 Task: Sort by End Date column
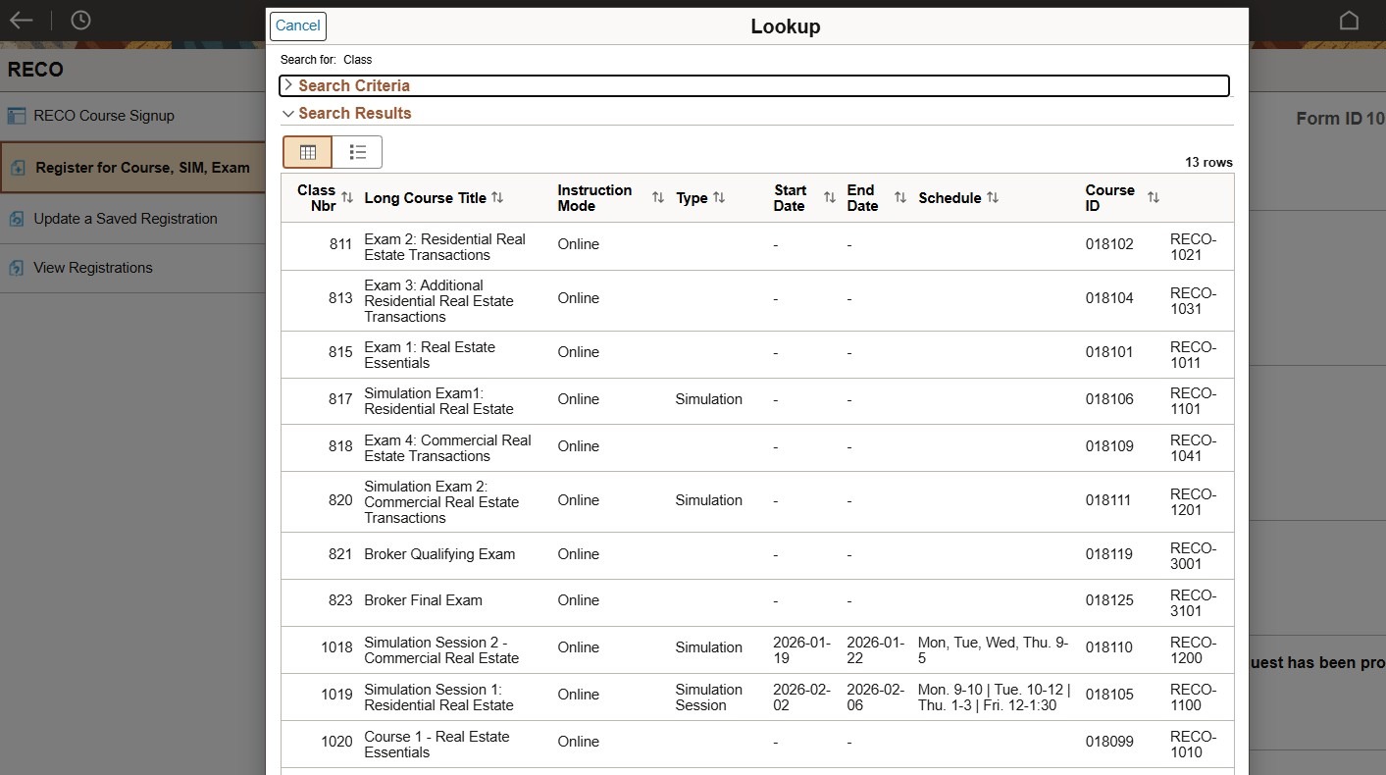899,198
